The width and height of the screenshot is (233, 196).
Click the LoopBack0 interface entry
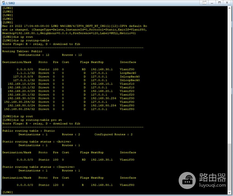coord(128,73)
